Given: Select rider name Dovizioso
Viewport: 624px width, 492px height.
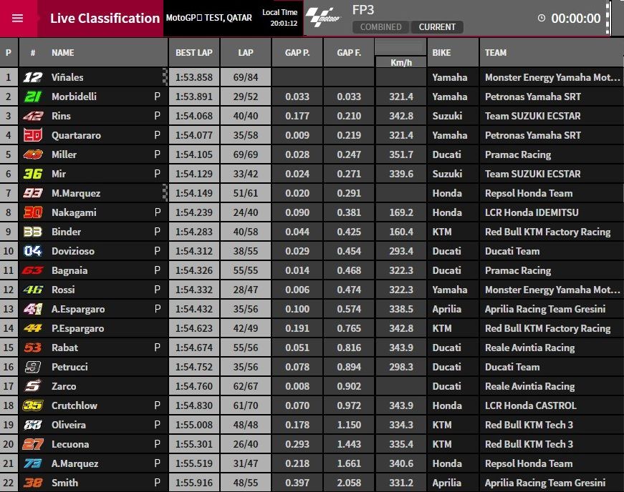Looking at the screenshot, I should [73, 251].
